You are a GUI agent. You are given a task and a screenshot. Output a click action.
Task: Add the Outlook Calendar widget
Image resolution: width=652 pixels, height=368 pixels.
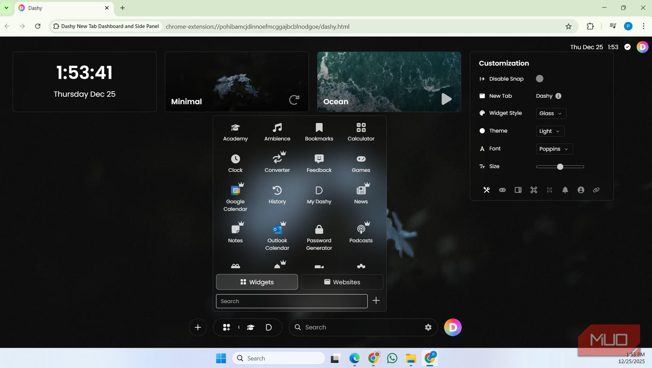277,237
